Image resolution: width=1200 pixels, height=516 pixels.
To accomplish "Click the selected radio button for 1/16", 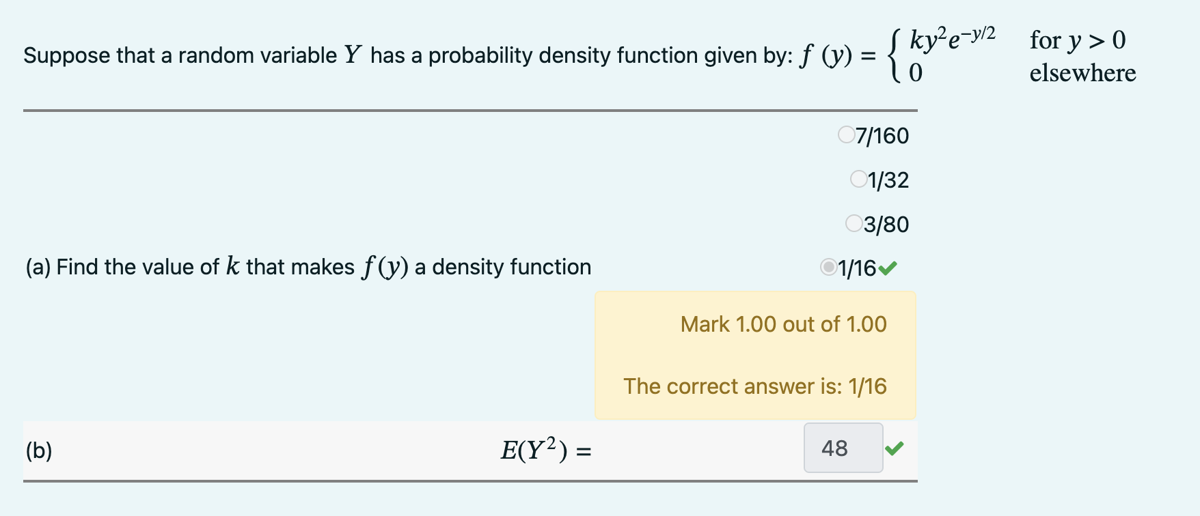I will click(828, 268).
